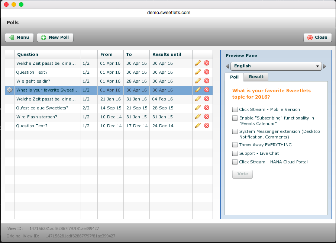Image resolution: width=336 pixels, height=243 pixels.
Task: Edit the 'Wird Flash sterben?' poll
Action: (198, 117)
